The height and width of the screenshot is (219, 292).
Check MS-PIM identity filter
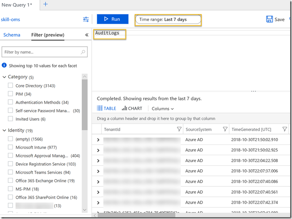pyautogui.click(x=10, y=189)
